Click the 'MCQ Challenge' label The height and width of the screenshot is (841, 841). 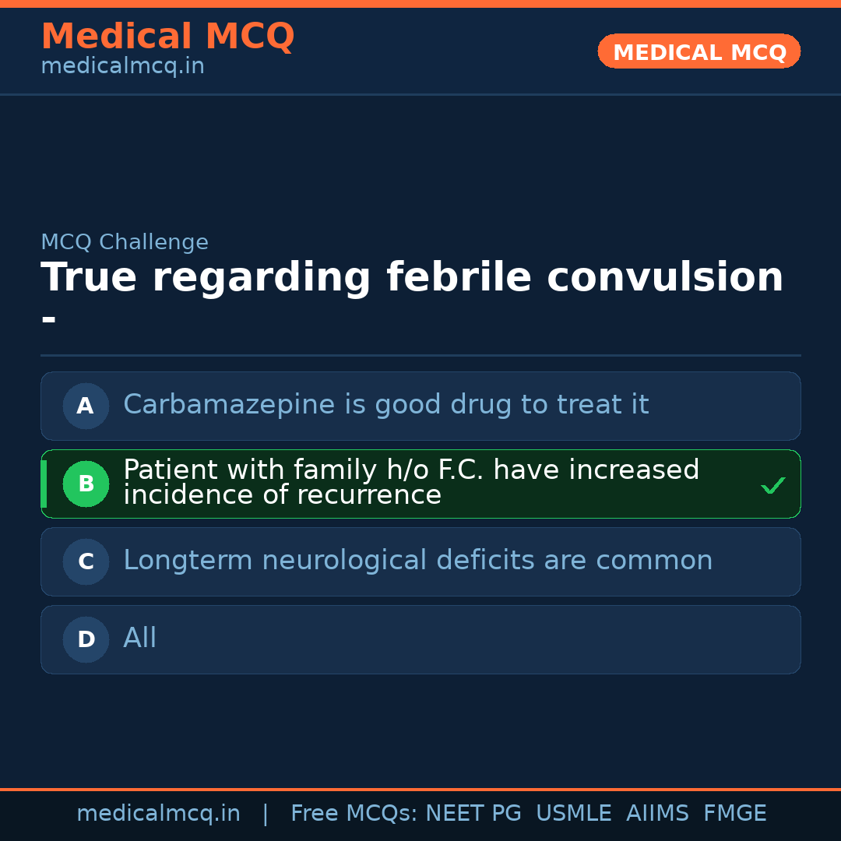(125, 242)
